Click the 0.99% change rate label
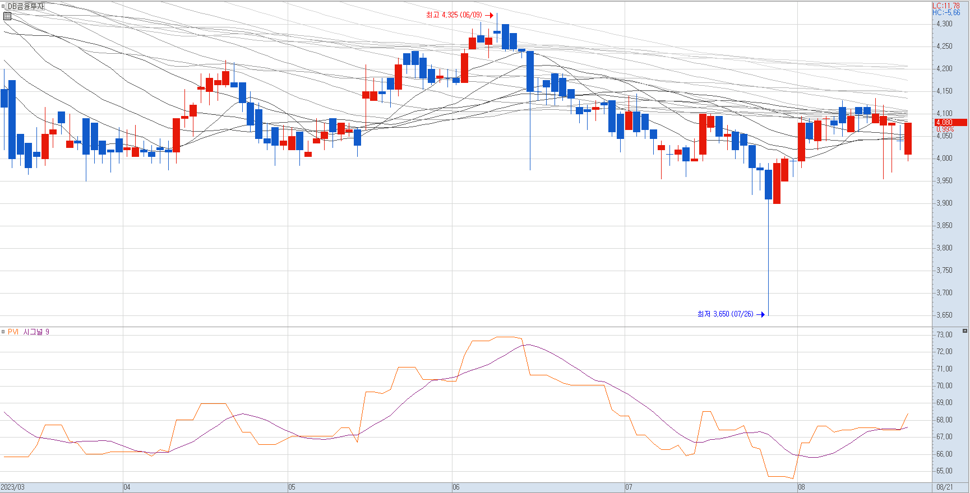The width and height of the screenshot is (970, 493). [x=945, y=129]
